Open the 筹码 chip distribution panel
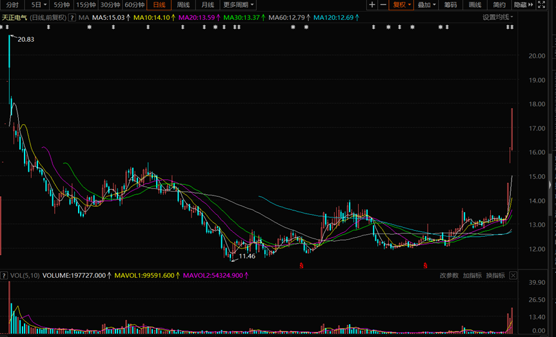Viewport: 556px width, 337px height. tap(451, 5)
